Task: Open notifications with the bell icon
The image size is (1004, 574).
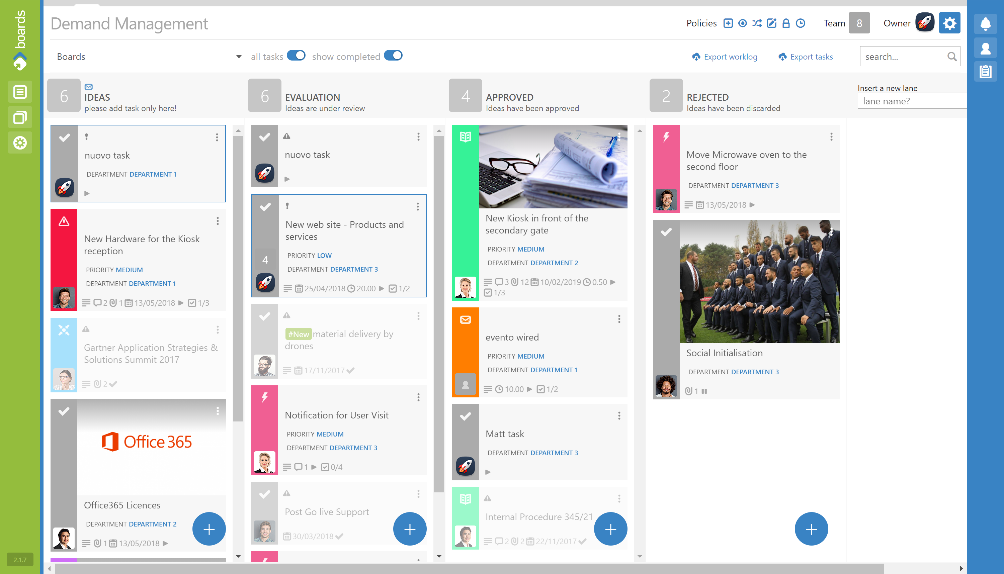Action: coord(986,24)
